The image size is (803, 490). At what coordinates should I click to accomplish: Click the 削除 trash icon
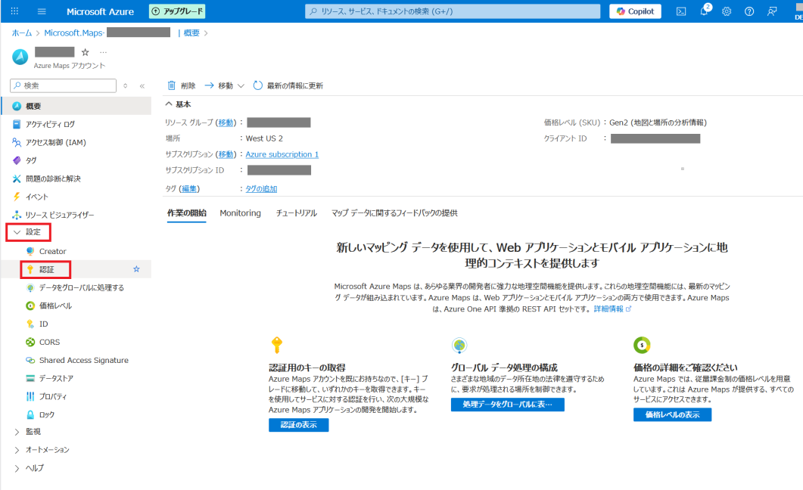(x=172, y=85)
